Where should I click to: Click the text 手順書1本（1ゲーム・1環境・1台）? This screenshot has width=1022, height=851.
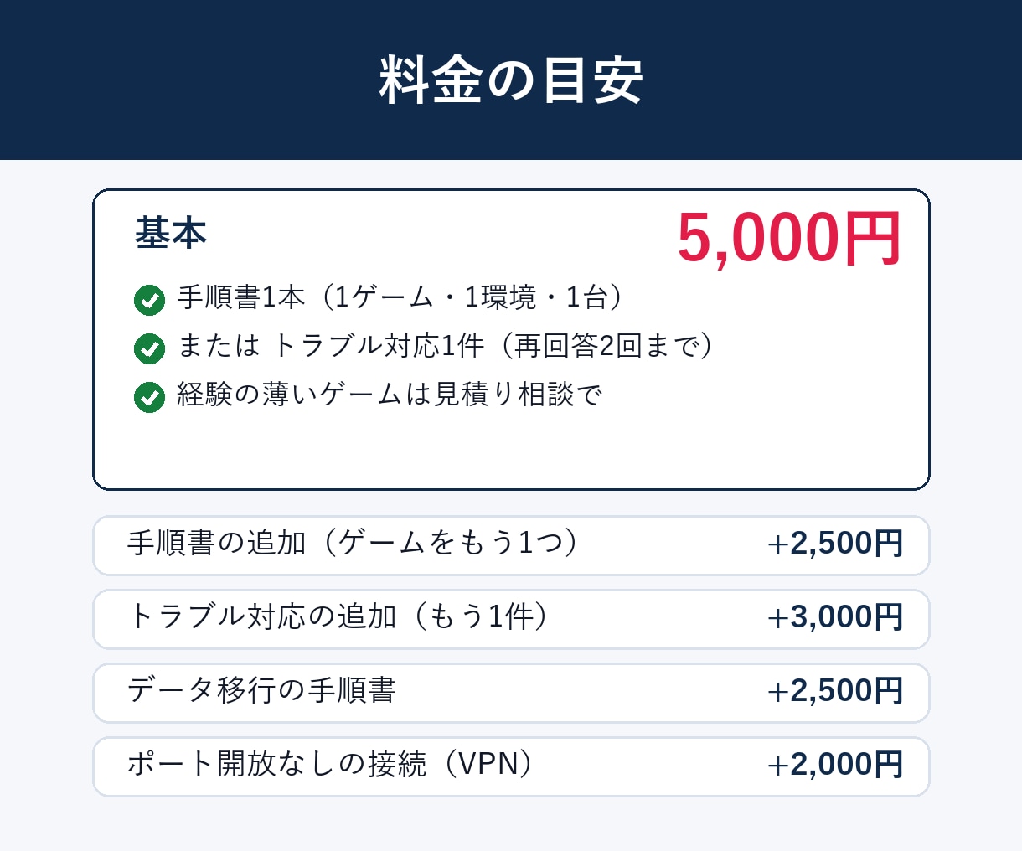(404, 297)
